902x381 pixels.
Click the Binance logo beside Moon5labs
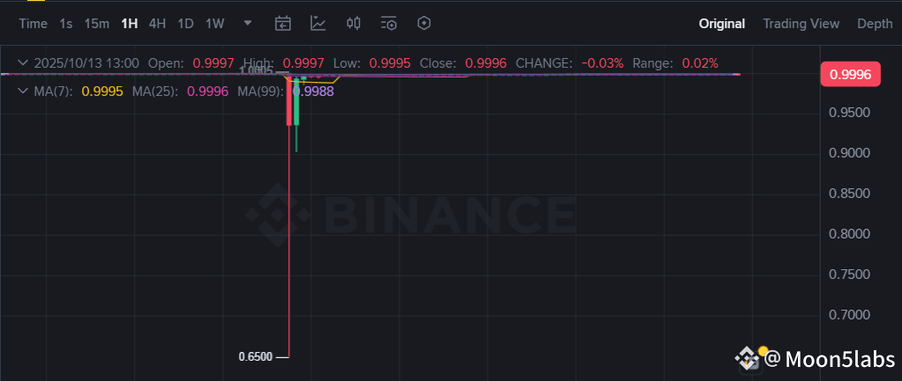tap(747, 359)
